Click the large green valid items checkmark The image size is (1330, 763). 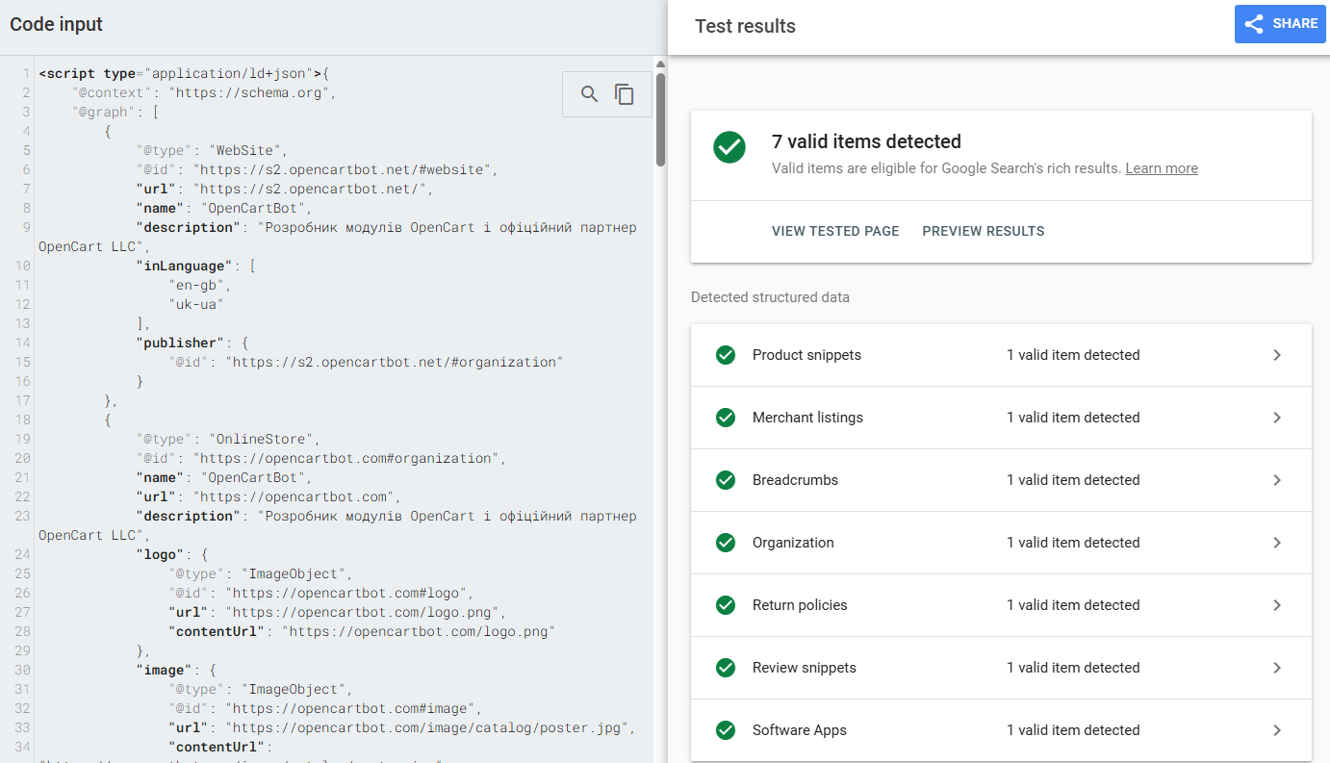729,147
